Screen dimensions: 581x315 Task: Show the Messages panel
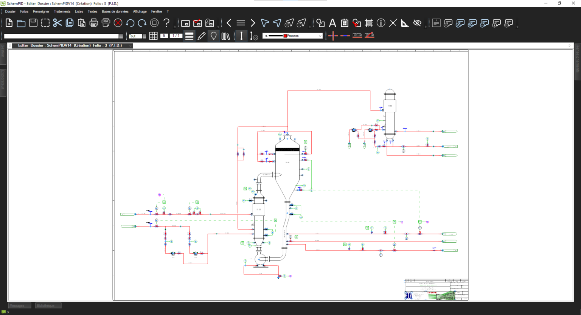tap(19, 305)
